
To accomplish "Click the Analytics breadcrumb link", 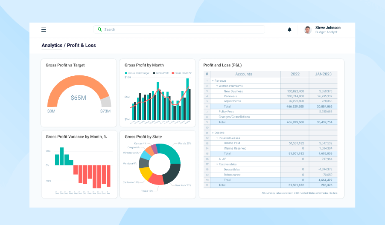I will (52, 45).
